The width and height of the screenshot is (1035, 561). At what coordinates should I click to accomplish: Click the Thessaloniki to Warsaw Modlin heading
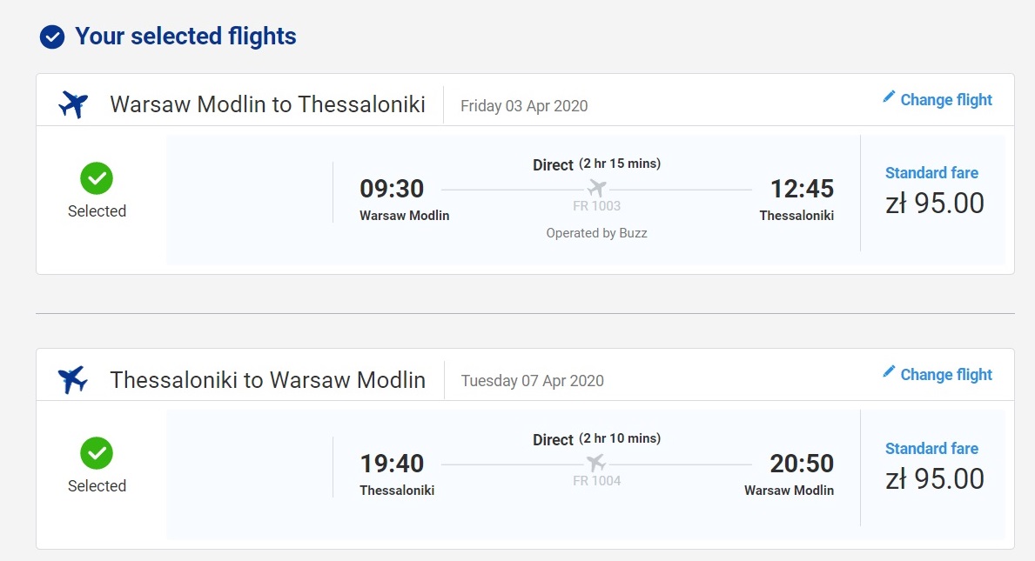pyautogui.click(x=267, y=380)
